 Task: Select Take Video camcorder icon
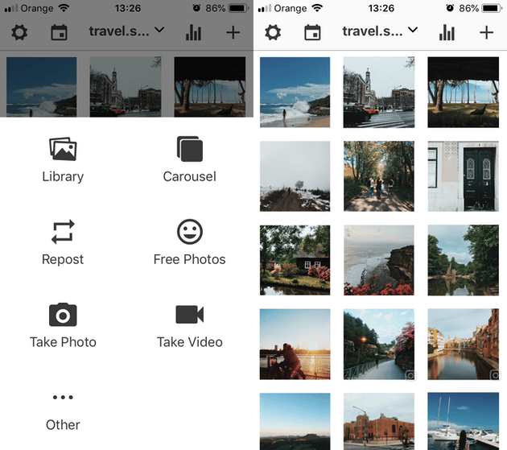(x=190, y=315)
